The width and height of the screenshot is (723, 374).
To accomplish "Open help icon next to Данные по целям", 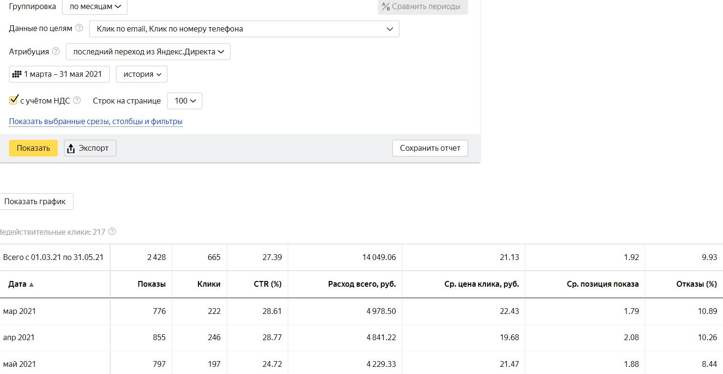I will [79, 28].
